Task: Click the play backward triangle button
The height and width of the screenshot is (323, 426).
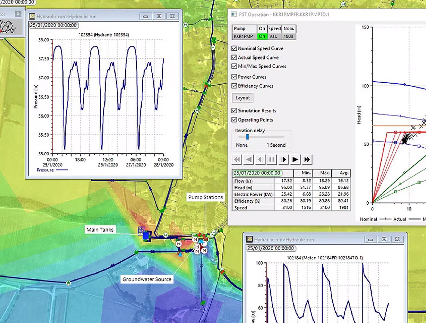Action: pos(249,159)
